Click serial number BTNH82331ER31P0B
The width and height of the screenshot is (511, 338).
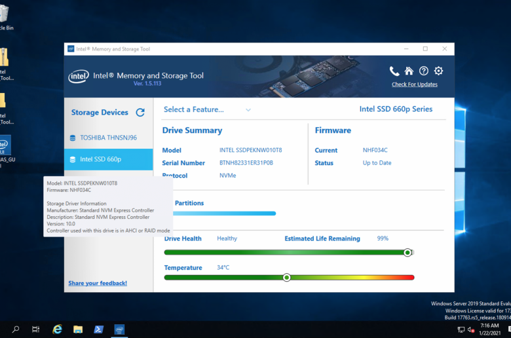[246, 162]
